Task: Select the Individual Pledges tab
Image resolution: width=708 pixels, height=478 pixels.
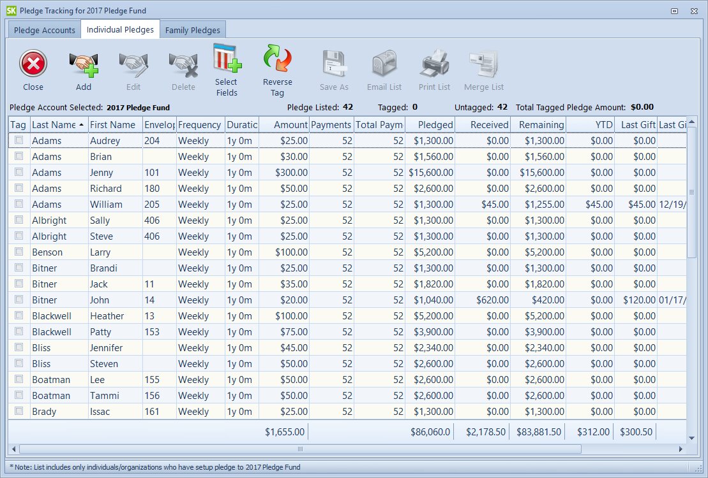Action: pos(120,29)
